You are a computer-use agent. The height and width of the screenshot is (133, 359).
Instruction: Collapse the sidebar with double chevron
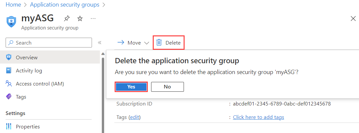click(100, 43)
